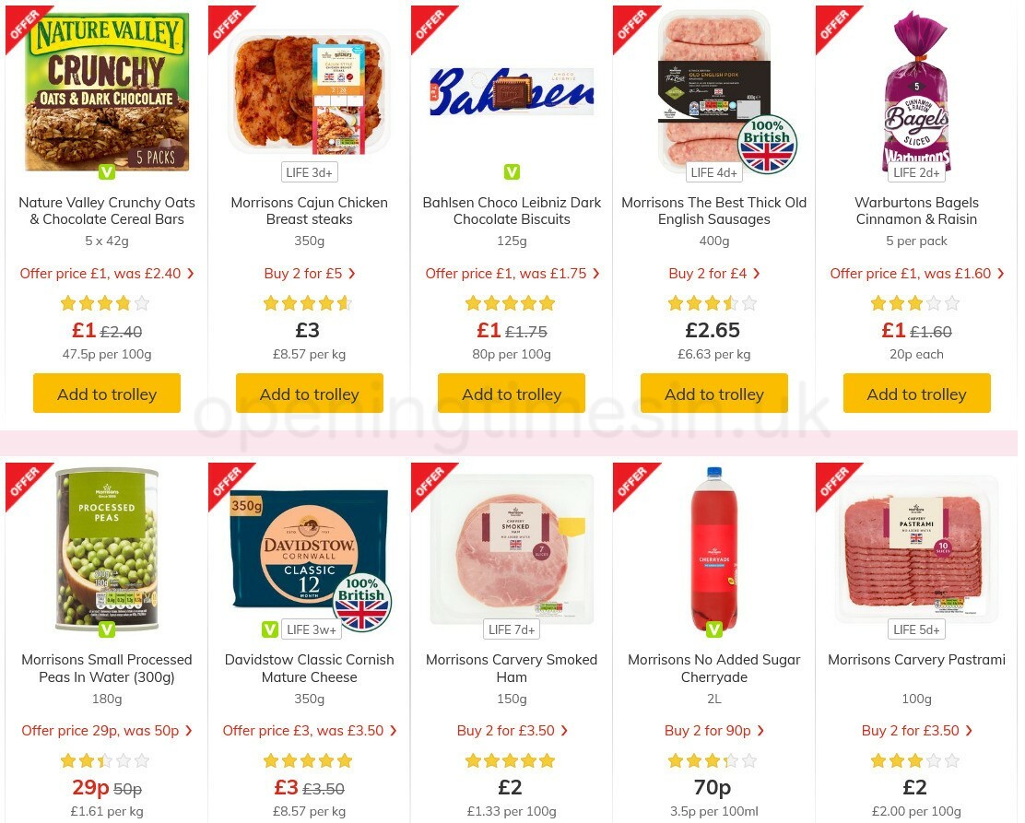
Task: Open Davidstow Classic Cornish Mature Cheese link
Action: (x=309, y=668)
